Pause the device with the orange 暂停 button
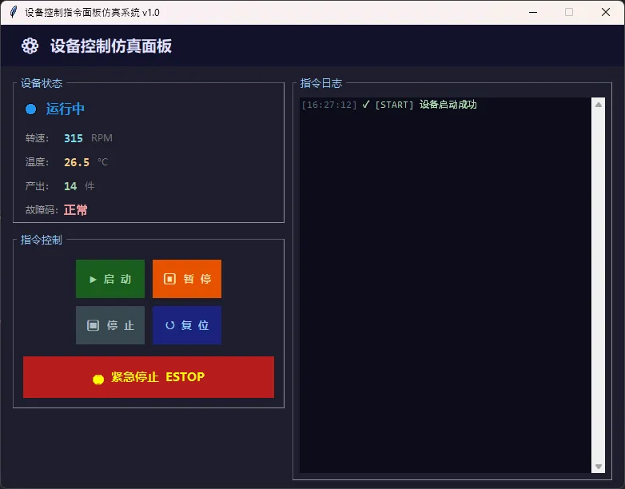 187,279
